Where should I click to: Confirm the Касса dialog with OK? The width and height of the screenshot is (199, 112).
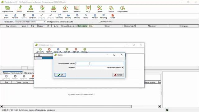coord(60,75)
